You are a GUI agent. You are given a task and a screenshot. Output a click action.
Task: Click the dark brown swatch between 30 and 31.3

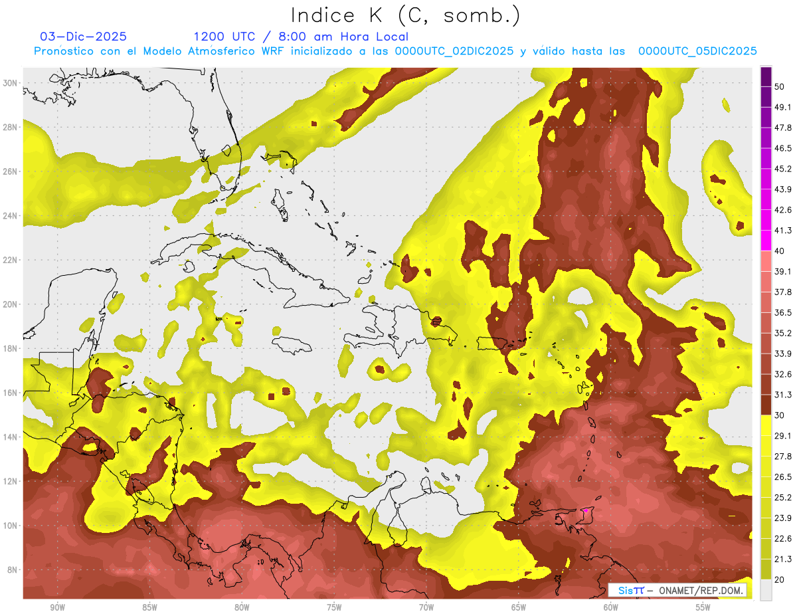pos(766,405)
